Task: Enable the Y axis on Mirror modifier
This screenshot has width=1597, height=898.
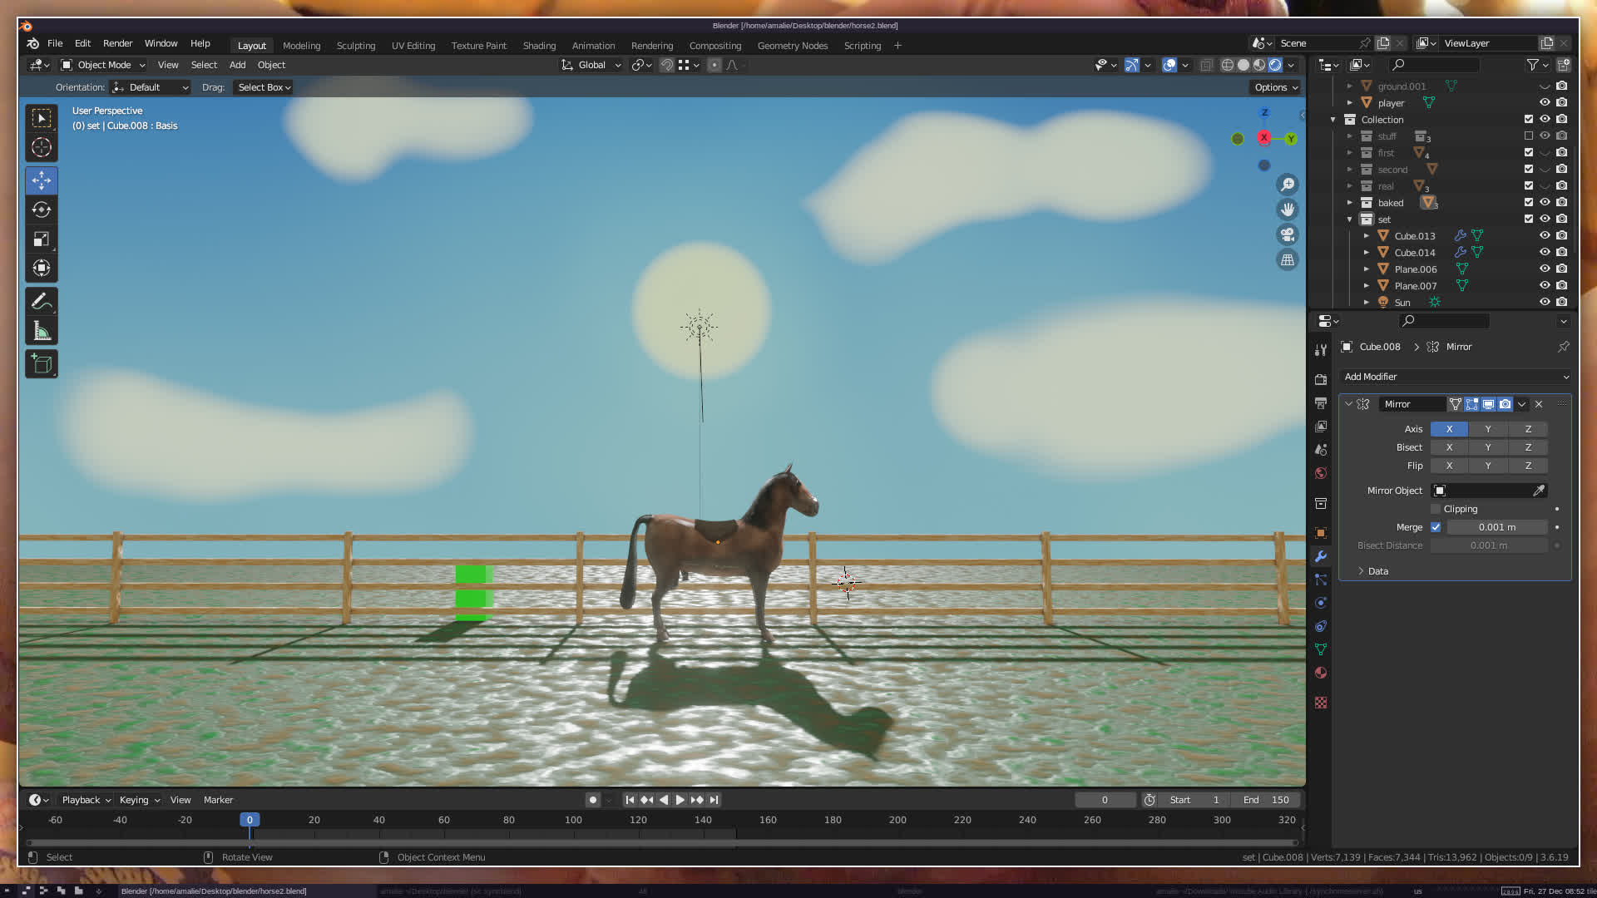Action: point(1488,429)
